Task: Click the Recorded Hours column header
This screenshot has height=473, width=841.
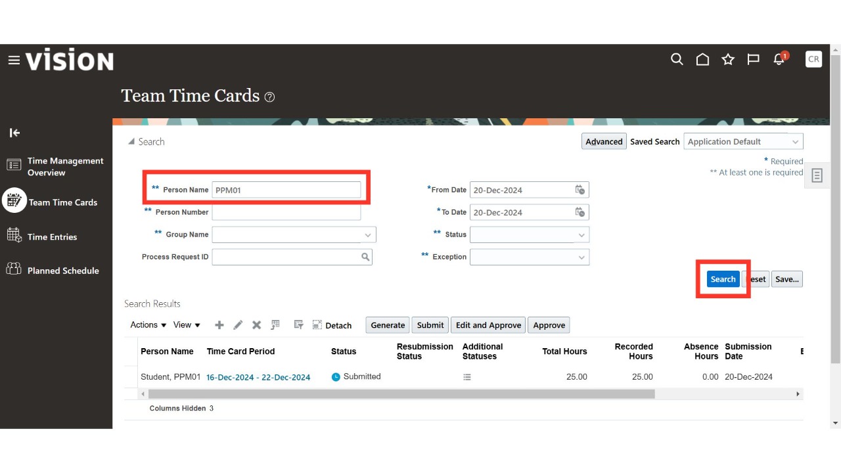Action: (x=633, y=351)
